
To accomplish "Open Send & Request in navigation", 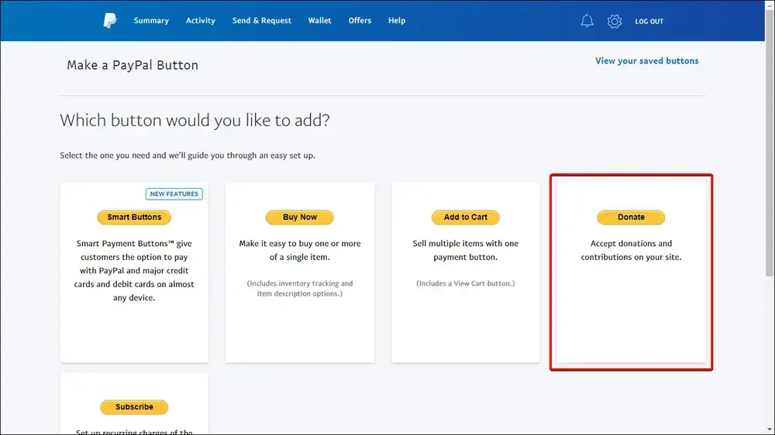I will click(x=261, y=21).
